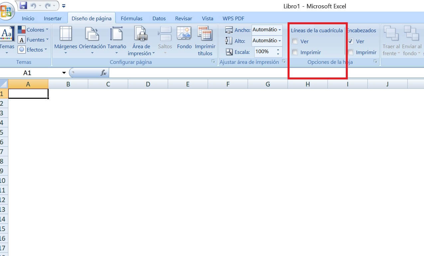Select row 10 header
The image size is (424, 256).
click(x=4, y=181)
